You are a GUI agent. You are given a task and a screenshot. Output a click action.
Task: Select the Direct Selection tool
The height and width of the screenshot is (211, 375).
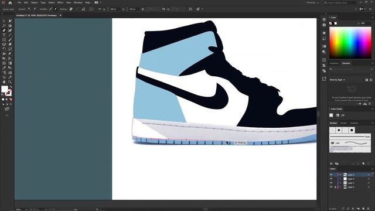click(x=10, y=21)
